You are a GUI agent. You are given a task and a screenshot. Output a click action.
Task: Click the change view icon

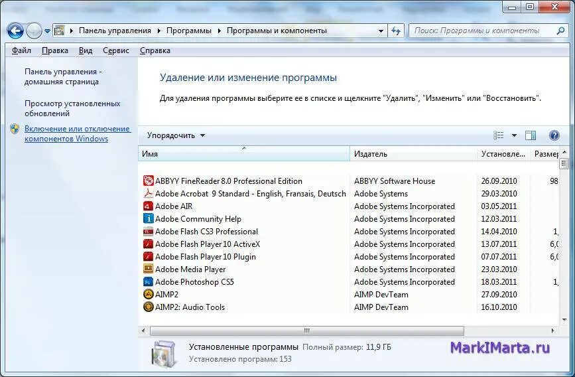click(498, 135)
